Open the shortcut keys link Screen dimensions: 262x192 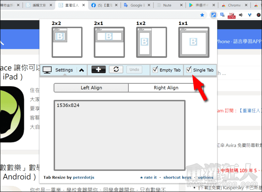(177, 177)
